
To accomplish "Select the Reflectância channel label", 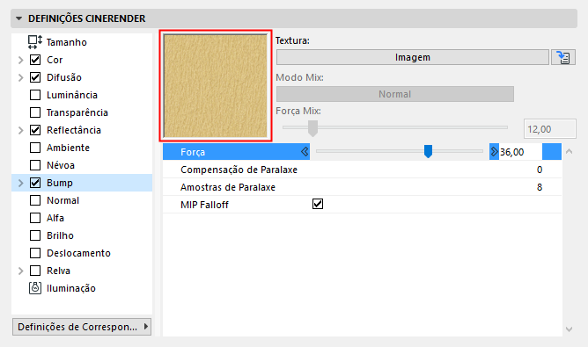I will pyautogui.click(x=74, y=130).
